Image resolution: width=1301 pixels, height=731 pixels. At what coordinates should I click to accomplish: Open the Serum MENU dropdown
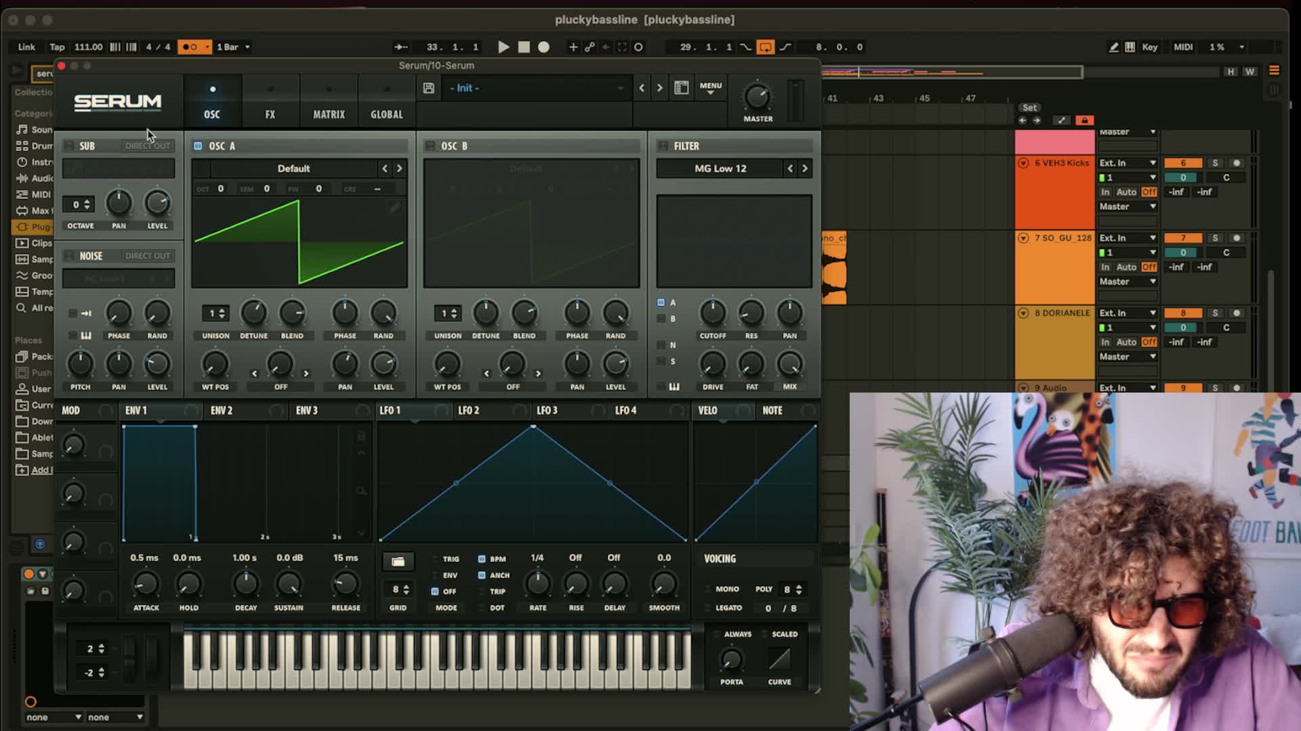click(711, 88)
